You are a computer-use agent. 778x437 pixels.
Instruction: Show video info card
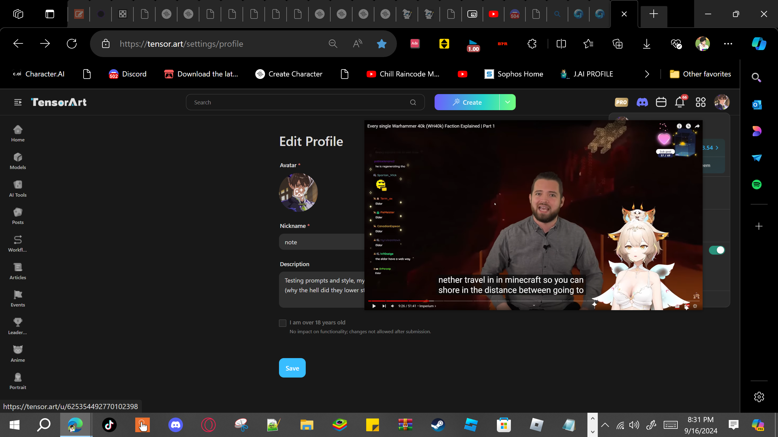(x=679, y=126)
